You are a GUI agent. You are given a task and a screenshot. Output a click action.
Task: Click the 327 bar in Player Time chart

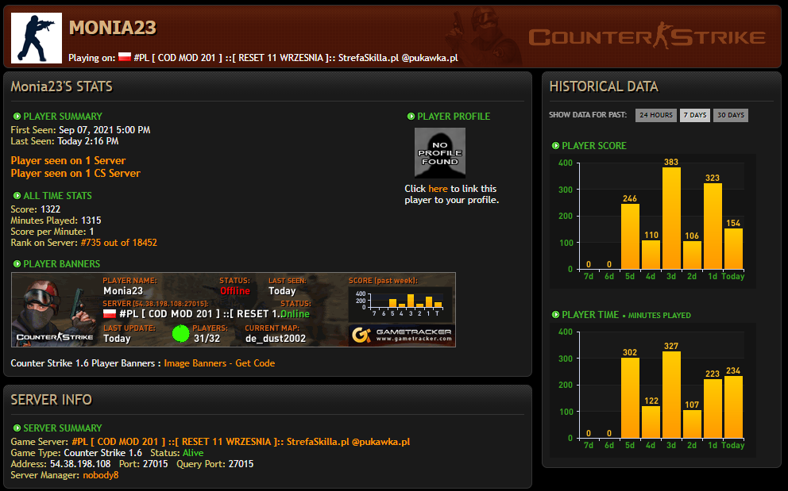tap(671, 394)
